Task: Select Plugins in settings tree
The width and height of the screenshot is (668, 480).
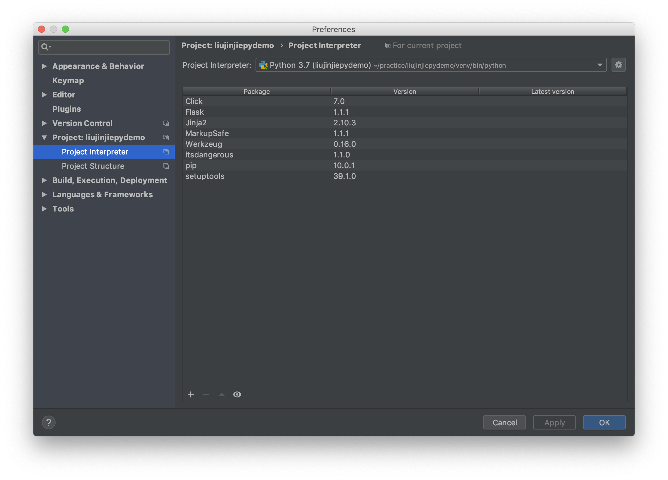Action: click(x=67, y=109)
